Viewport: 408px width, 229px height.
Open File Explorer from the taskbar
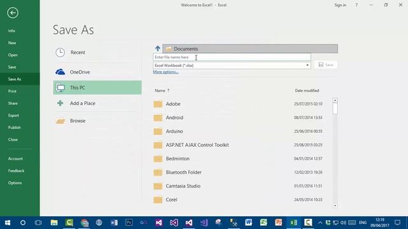click(x=54, y=223)
